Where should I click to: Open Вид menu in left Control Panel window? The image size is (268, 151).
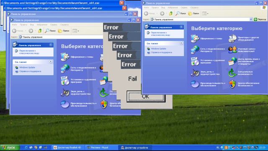click(32, 25)
